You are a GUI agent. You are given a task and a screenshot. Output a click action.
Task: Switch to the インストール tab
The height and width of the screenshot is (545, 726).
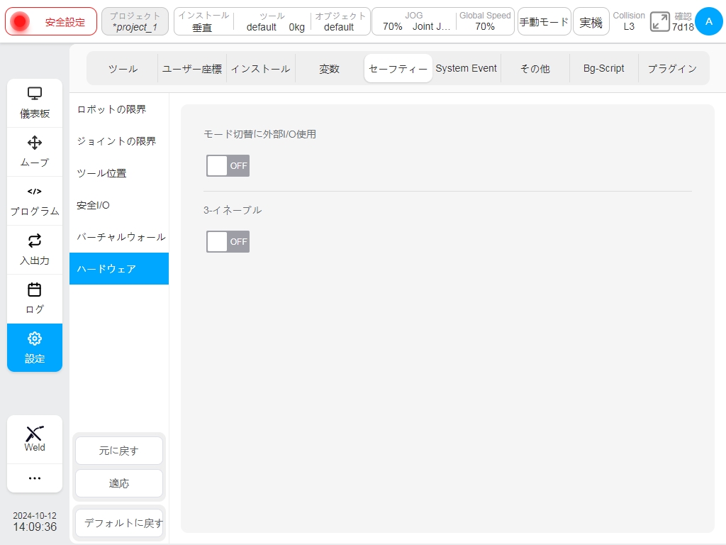pos(261,69)
